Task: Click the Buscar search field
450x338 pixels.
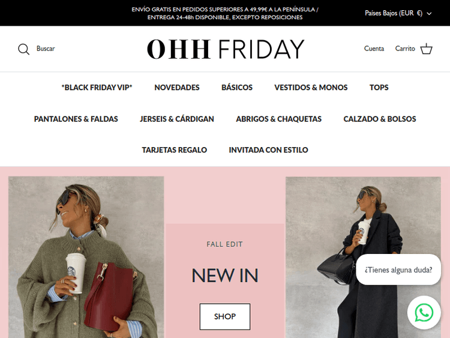Action: (46, 49)
